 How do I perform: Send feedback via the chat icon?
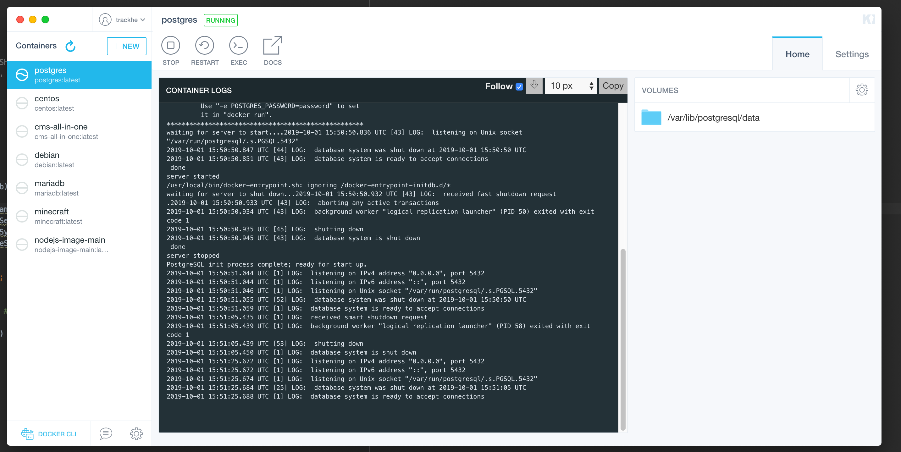[106, 433]
